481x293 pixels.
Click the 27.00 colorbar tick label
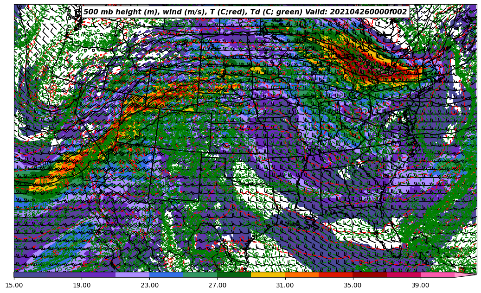pyautogui.click(x=217, y=285)
